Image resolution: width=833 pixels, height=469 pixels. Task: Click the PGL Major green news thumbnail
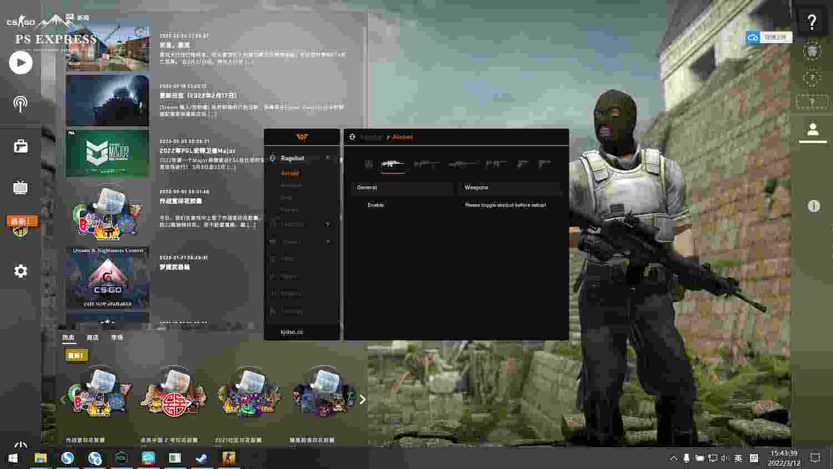108,154
